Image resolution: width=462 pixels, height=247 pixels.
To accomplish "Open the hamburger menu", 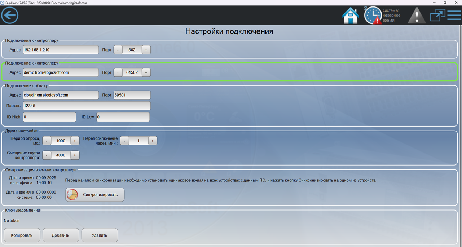I will tap(454, 15).
